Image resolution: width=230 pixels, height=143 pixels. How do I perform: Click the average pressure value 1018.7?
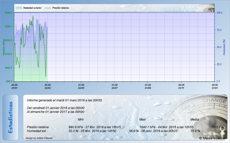[217, 127]
